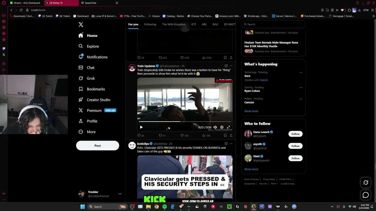Open account options next to Trodder
Screen dimensions: 376x211
tap(120, 194)
